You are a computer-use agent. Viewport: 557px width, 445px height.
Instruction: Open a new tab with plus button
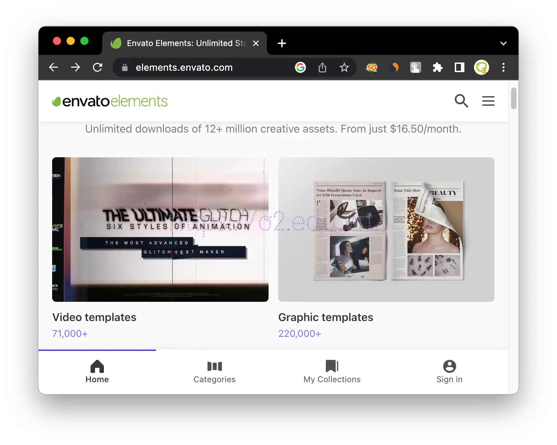(282, 43)
